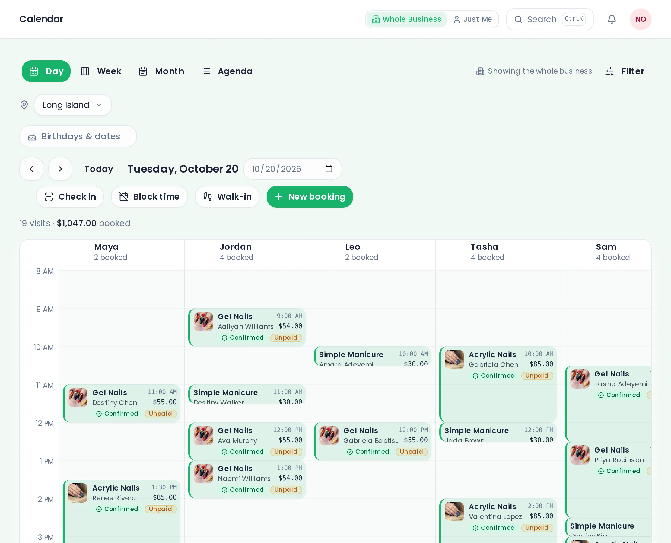Open Tasha Adeyemi's Gel Nails booking

pyautogui.click(x=608, y=404)
